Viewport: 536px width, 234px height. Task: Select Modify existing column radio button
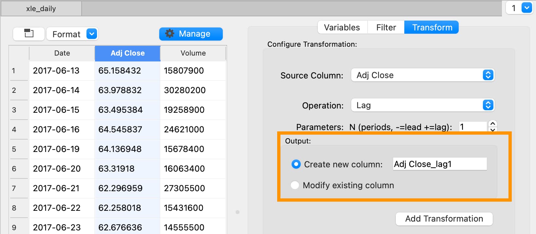[x=295, y=185]
